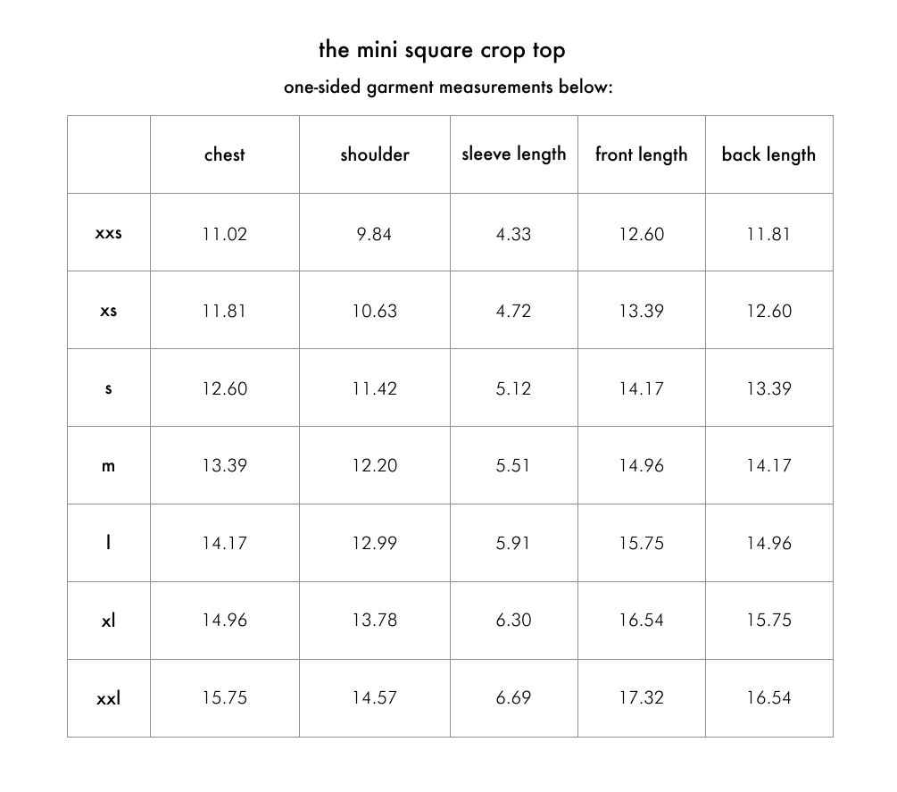The image size is (897, 792).
Task: Click the "the mini square crop top" title
Action: (x=442, y=50)
